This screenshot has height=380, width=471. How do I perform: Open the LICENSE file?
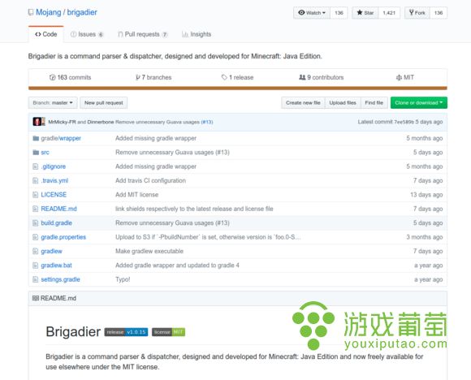click(x=54, y=195)
